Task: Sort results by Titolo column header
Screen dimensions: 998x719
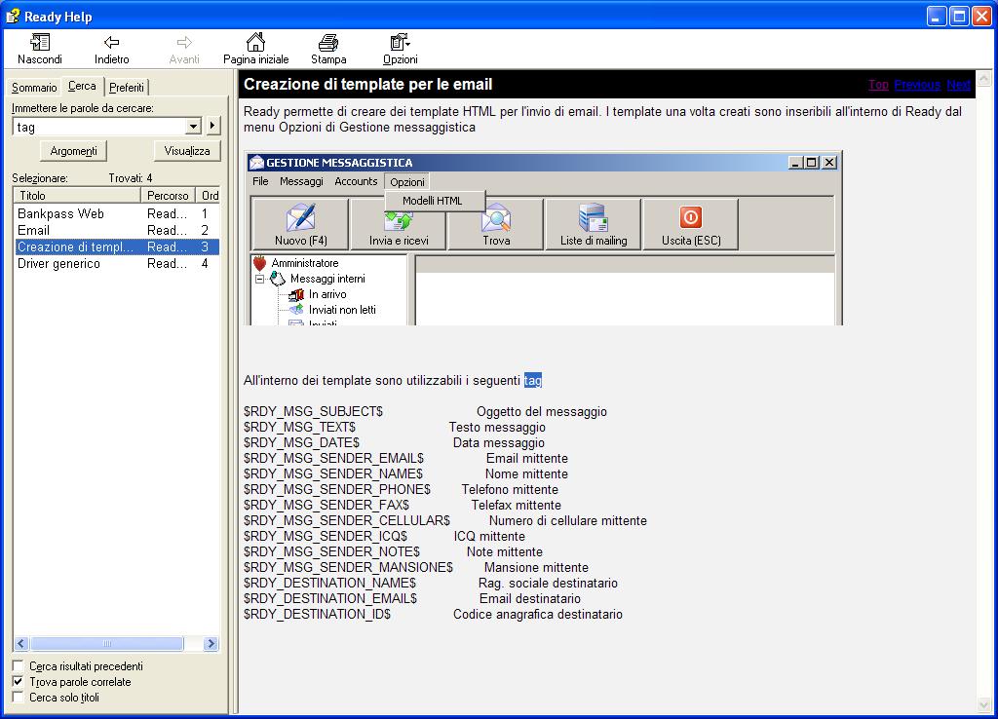Action: click(x=77, y=196)
